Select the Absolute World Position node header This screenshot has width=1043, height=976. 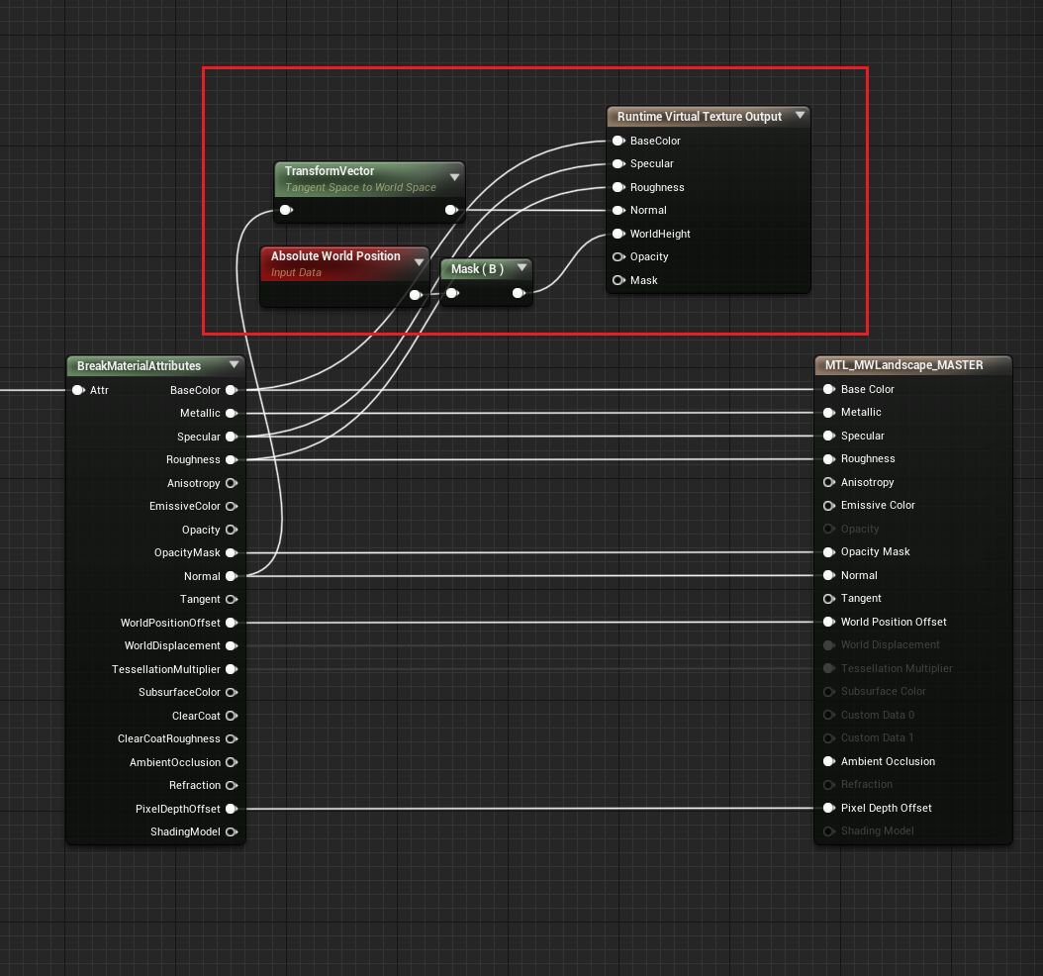point(336,255)
